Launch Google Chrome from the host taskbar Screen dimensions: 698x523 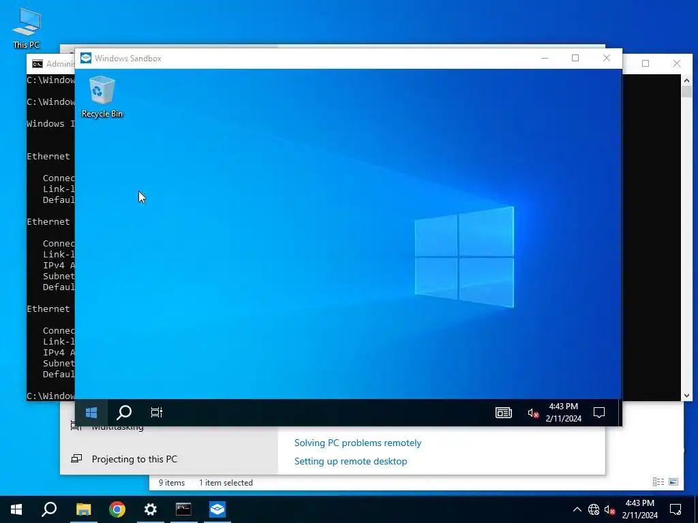(117, 509)
